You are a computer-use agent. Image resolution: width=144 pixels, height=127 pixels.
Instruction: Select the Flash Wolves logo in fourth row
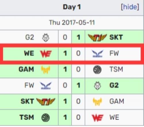point(46,86)
